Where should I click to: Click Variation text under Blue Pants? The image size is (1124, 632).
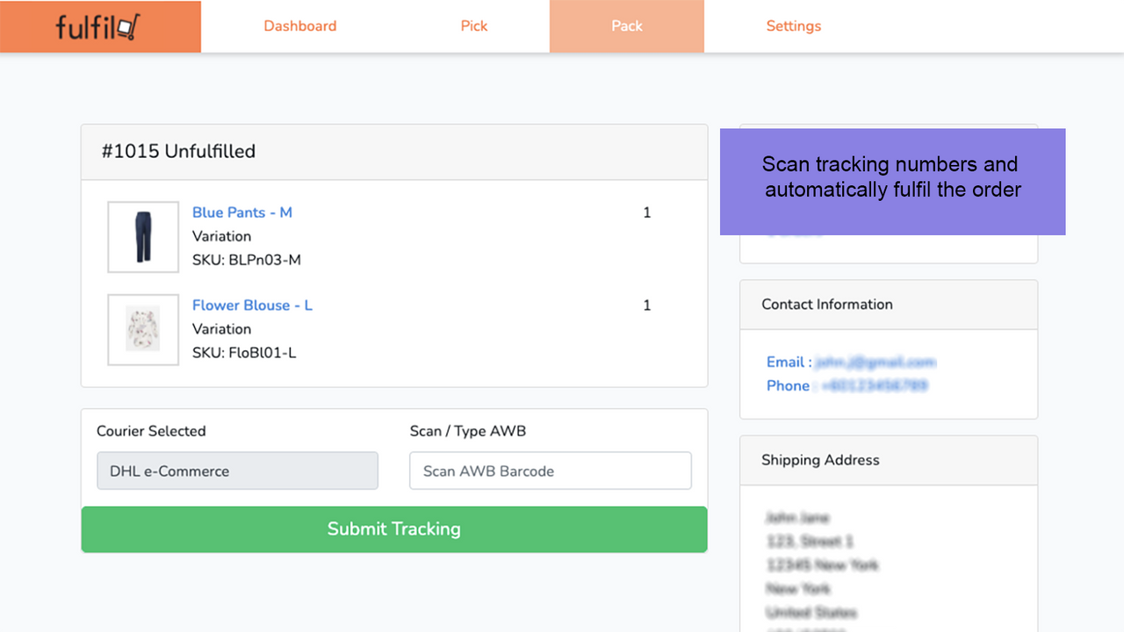[222, 236]
